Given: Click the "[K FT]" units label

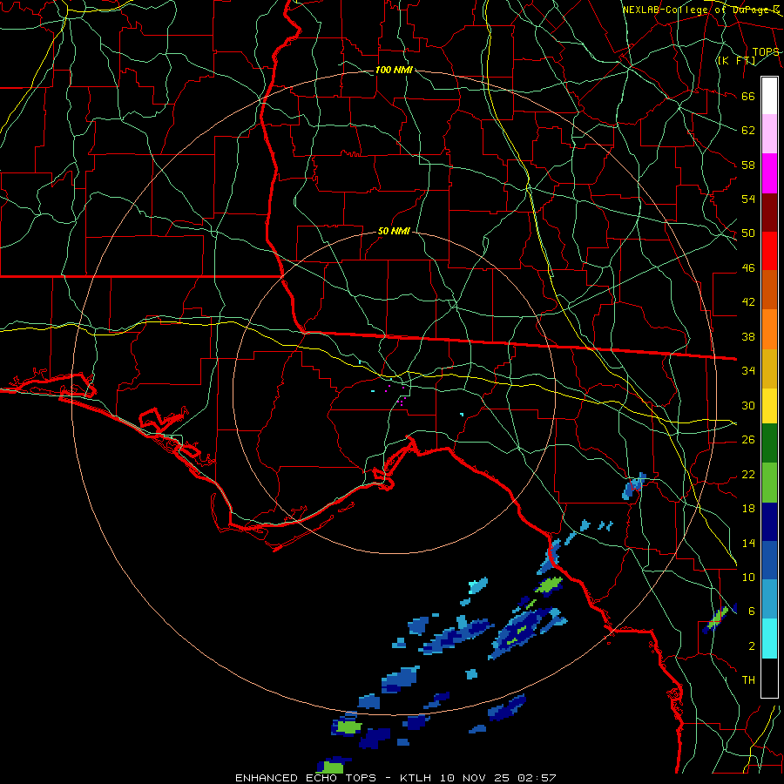Looking at the screenshot, I should click(x=736, y=60).
